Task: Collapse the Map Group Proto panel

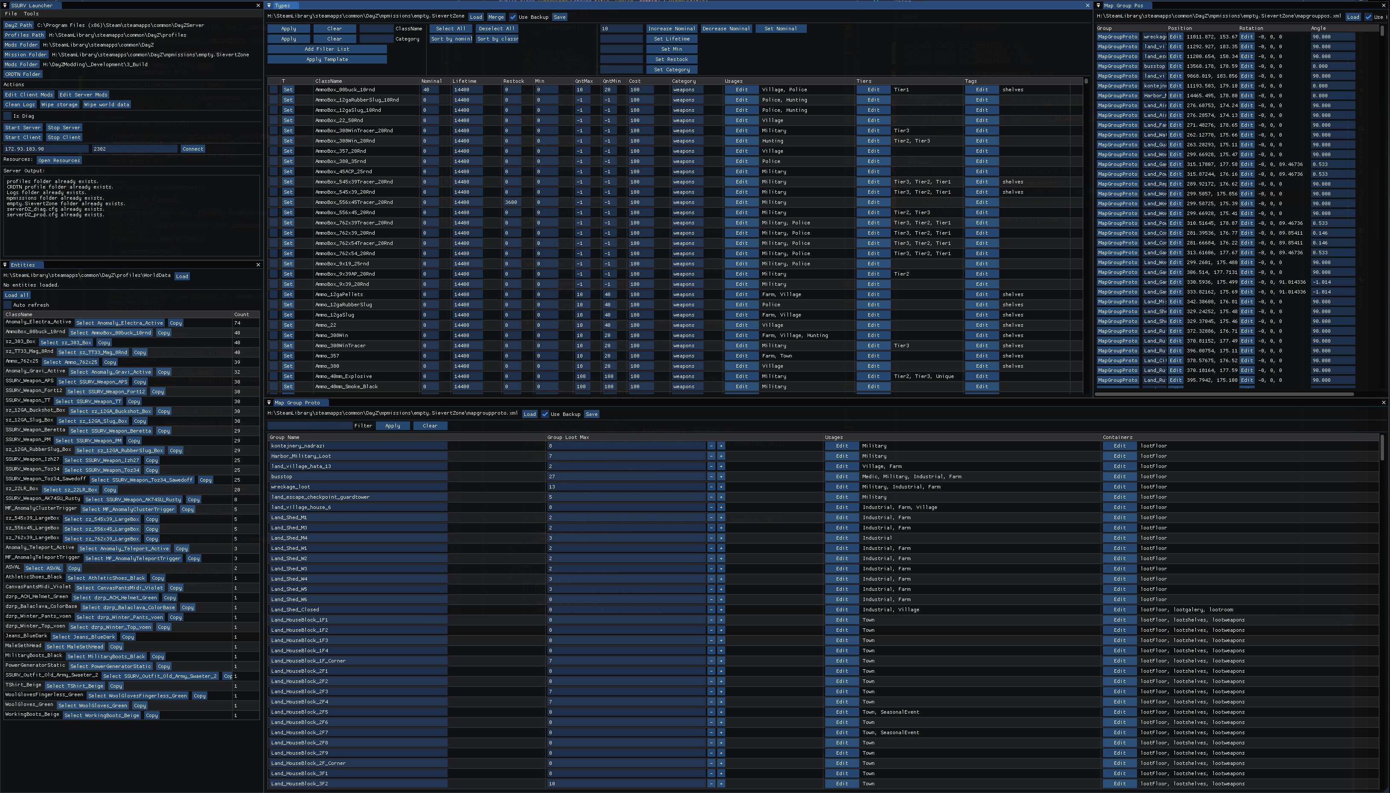Action: (x=269, y=403)
